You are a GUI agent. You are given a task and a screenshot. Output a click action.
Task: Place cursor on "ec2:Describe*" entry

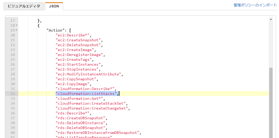coord(73,35)
